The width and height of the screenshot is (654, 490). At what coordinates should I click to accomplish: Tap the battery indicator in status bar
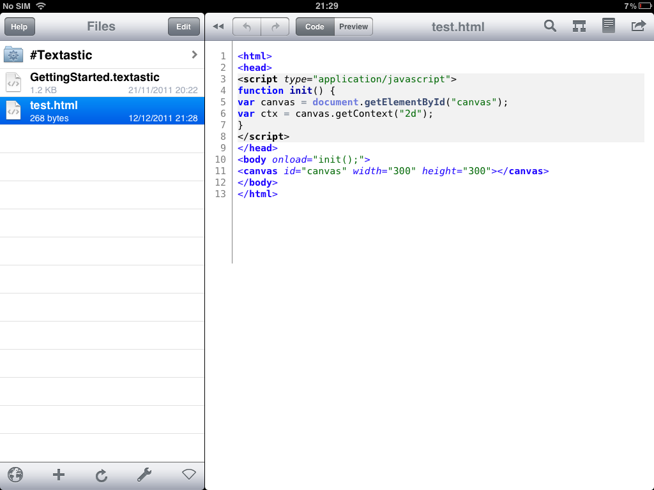pyautogui.click(x=645, y=6)
